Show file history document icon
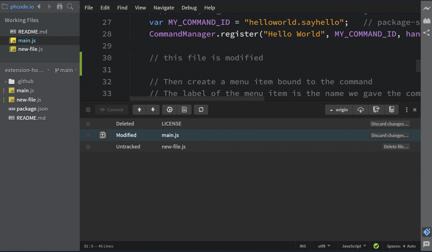 [x=184, y=110]
